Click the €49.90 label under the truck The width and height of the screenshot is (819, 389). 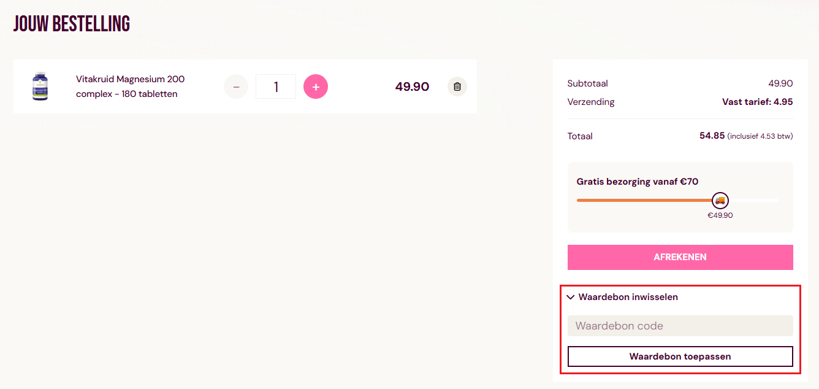(x=720, y=215)
